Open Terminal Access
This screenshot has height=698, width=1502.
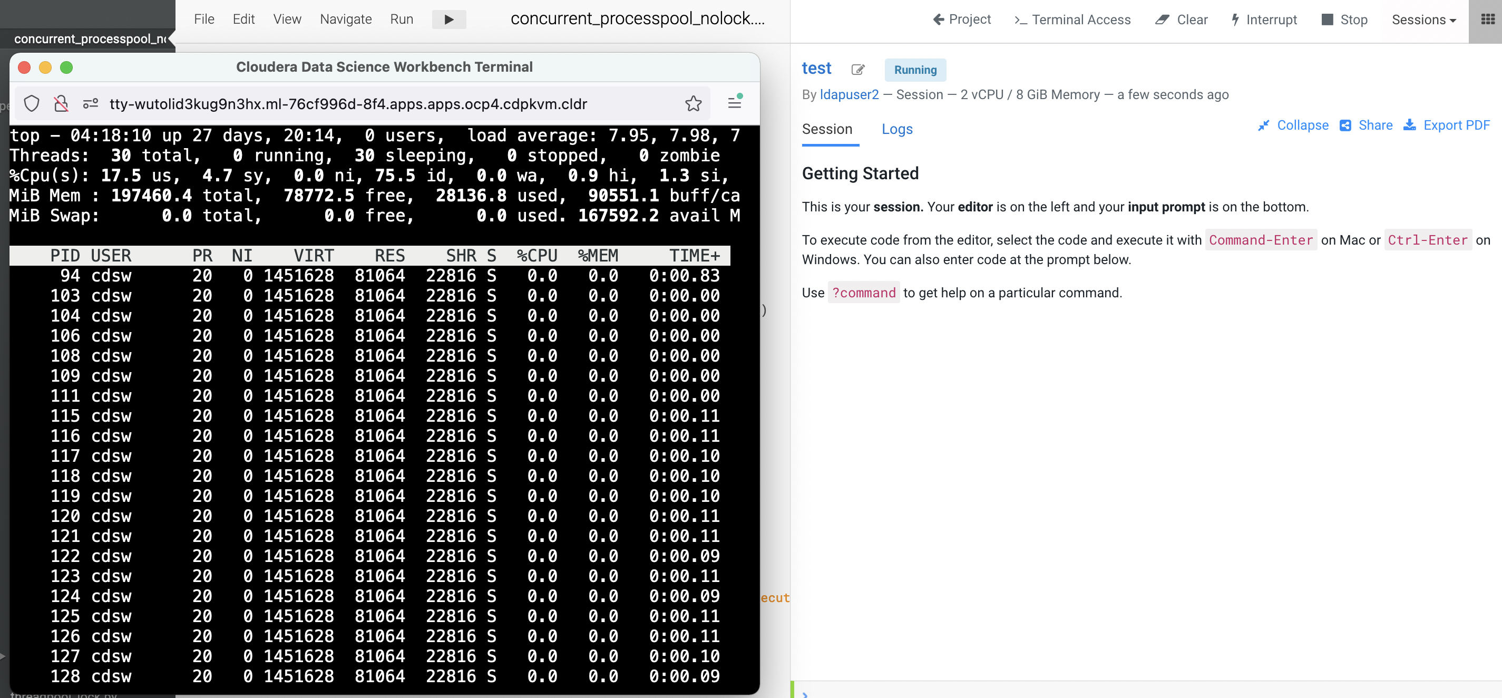click(1072, 20)
